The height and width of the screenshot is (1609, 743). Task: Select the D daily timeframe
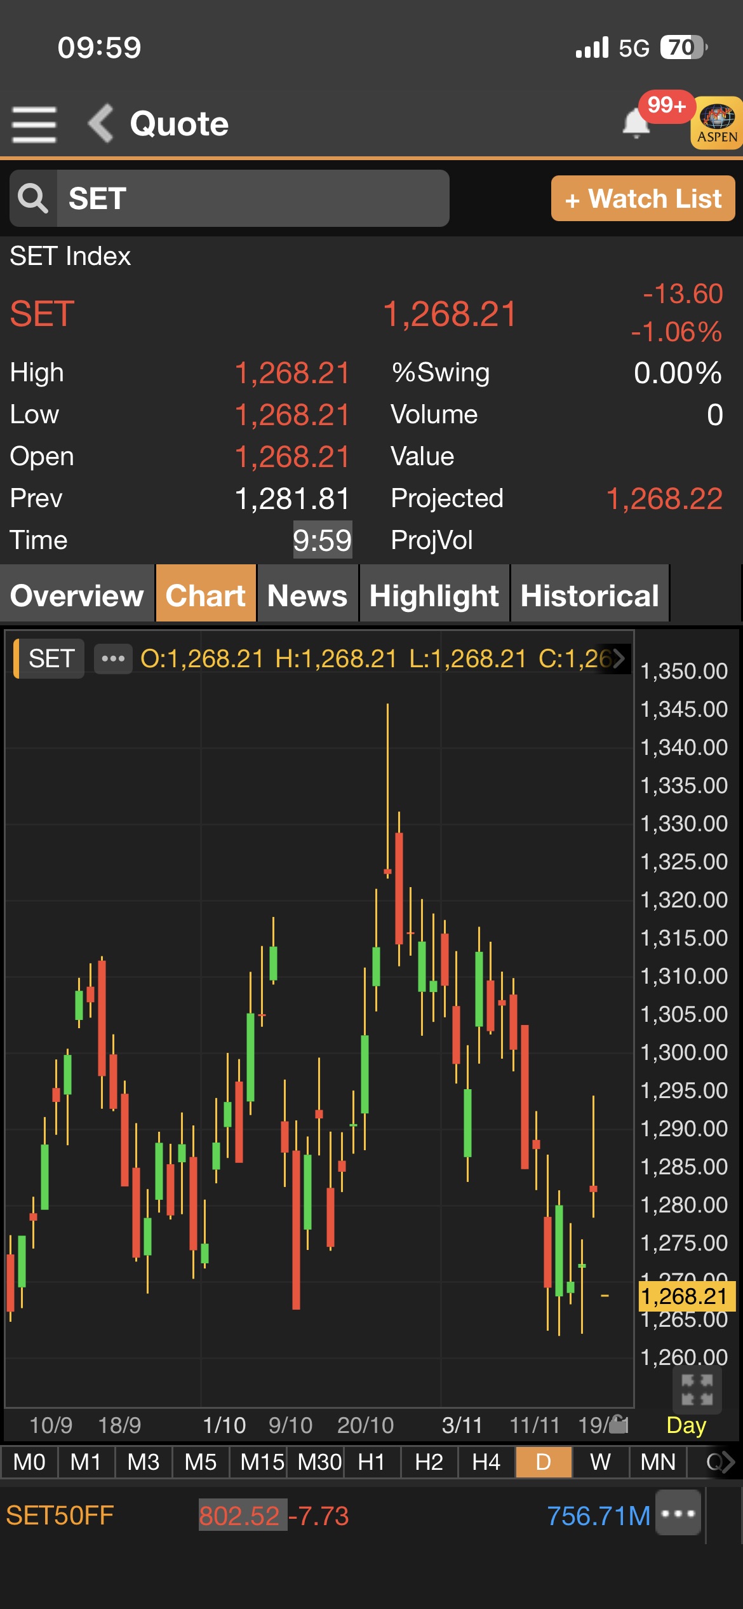(544, 1462)
